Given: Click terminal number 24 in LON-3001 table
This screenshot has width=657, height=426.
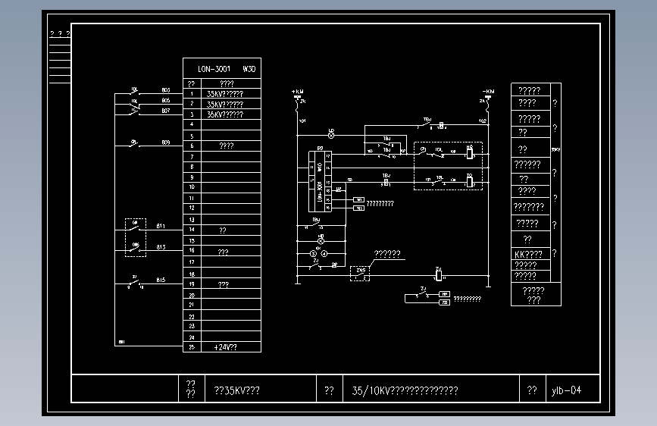Looking at the screenshot, I should click(192, 337).
